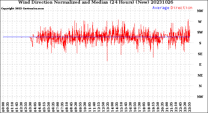Click the 23:20 time axis label
This screenshot has height=113, width=208.
point(185,107)
